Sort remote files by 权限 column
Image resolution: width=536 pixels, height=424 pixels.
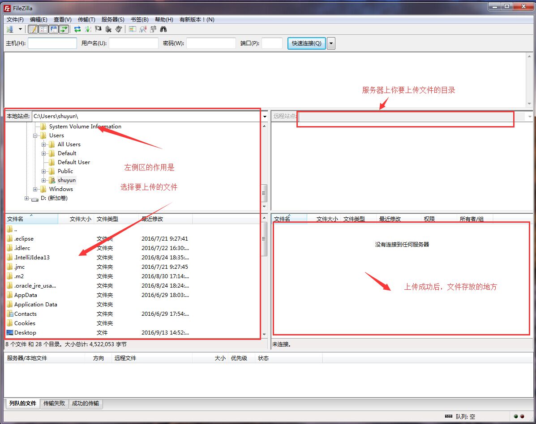pos(438,219)
